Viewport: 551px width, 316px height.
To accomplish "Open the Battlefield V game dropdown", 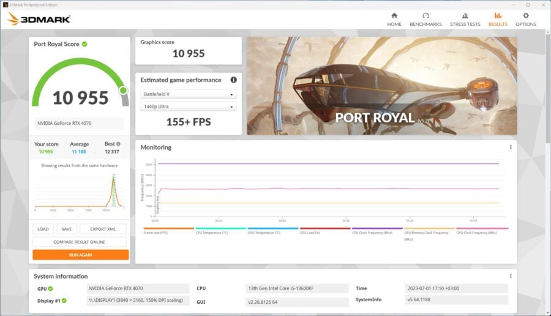I will coord(189,94).
